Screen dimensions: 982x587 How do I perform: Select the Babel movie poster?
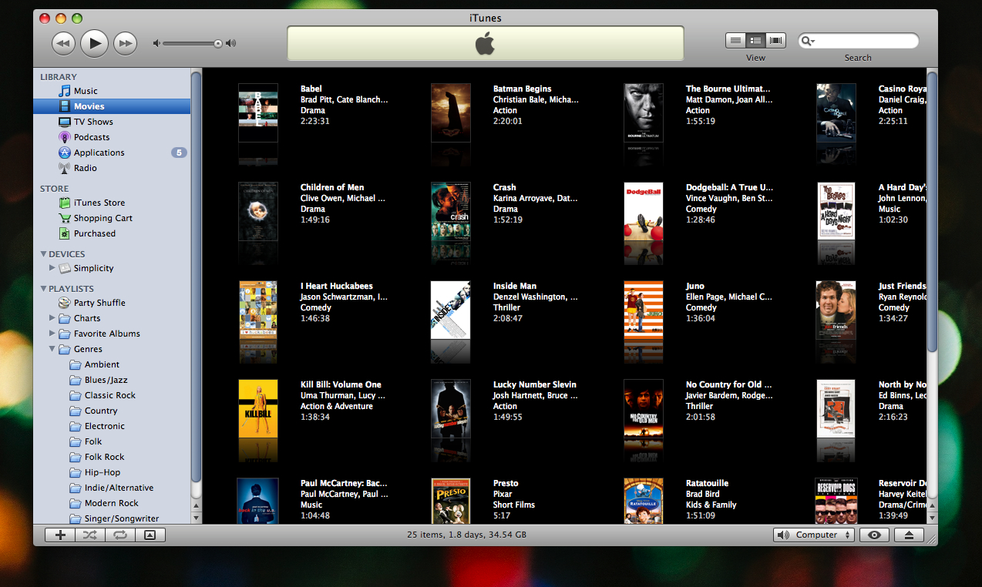pyautogui.click(x=258, y=112)
